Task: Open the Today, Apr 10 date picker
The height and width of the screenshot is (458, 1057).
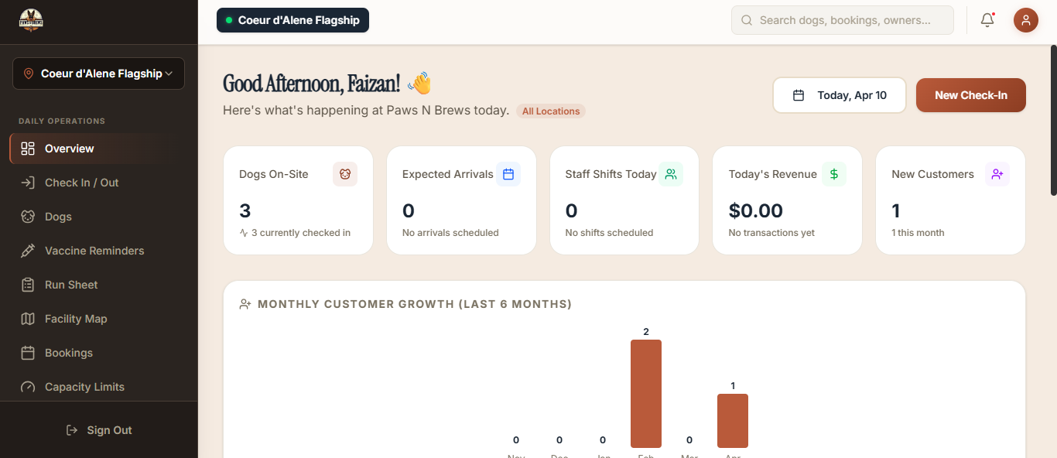Action: [839, 95]
